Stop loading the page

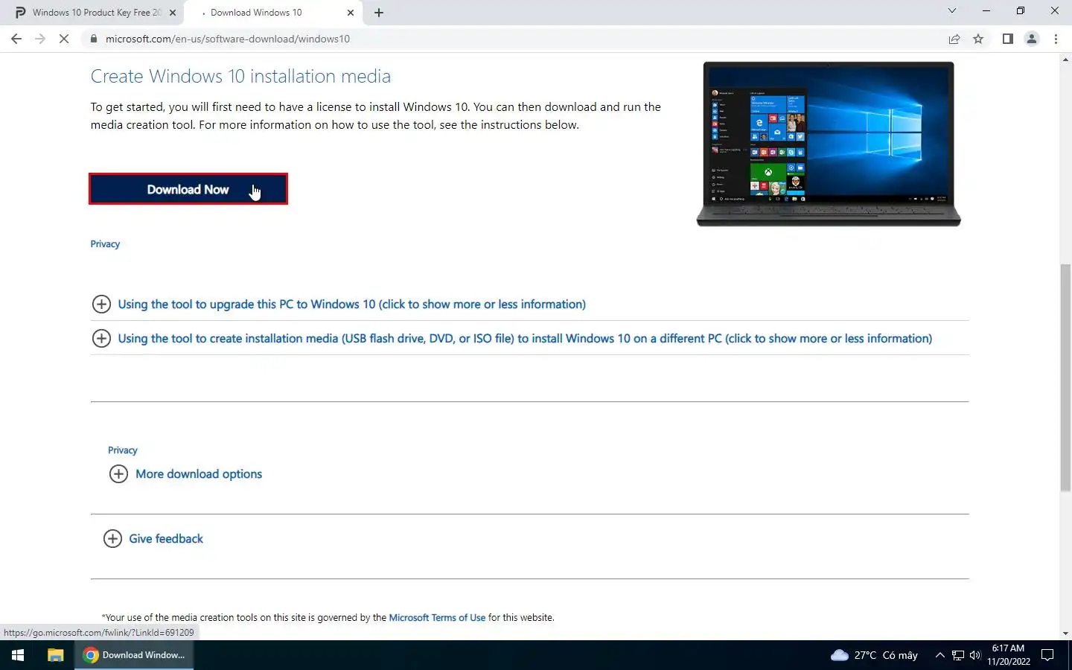[x=64, y=39]
